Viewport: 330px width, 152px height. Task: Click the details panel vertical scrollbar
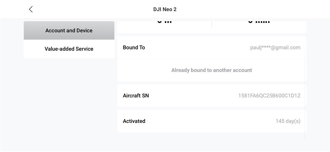pyautogui.click(x=304, y=95)
